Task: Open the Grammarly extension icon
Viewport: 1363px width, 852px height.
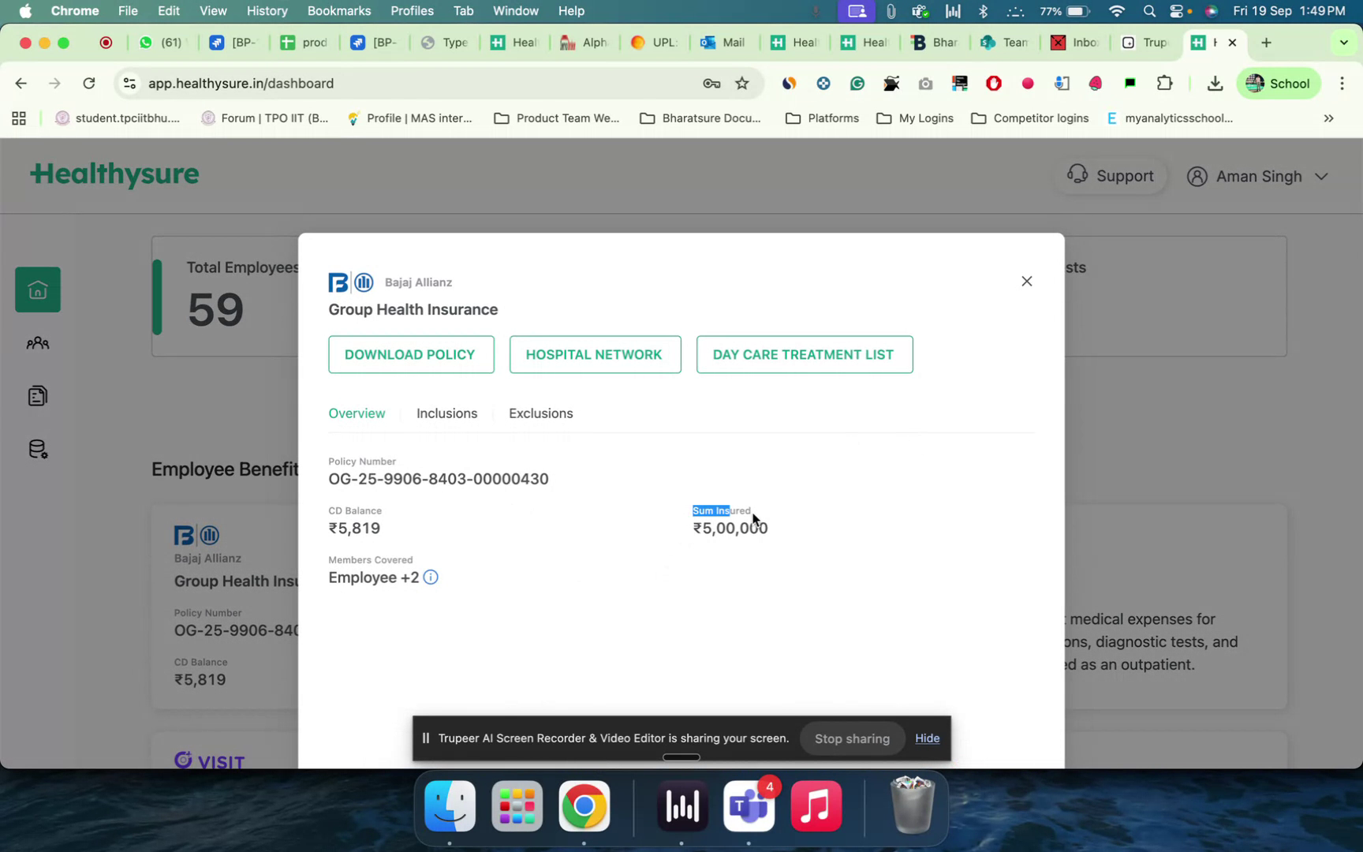Action: [857, 83]
